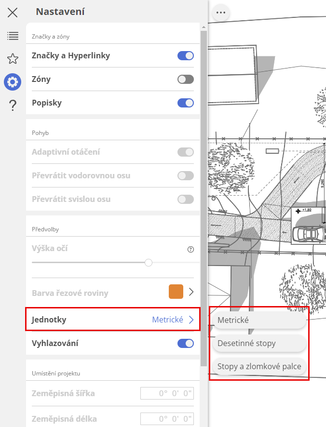This screenshot has height=427, width=326.
Task: Open the favorites star icon
Action: click(x=13, y=59)
